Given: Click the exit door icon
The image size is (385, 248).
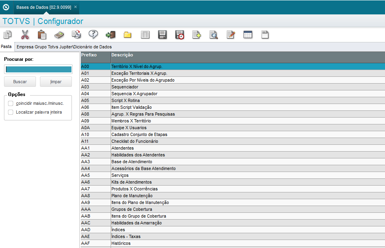Looking at the screenshot, I should [111, 35].
